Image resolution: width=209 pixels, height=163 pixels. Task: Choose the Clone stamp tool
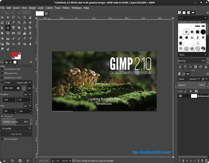(x=13, y=44)
